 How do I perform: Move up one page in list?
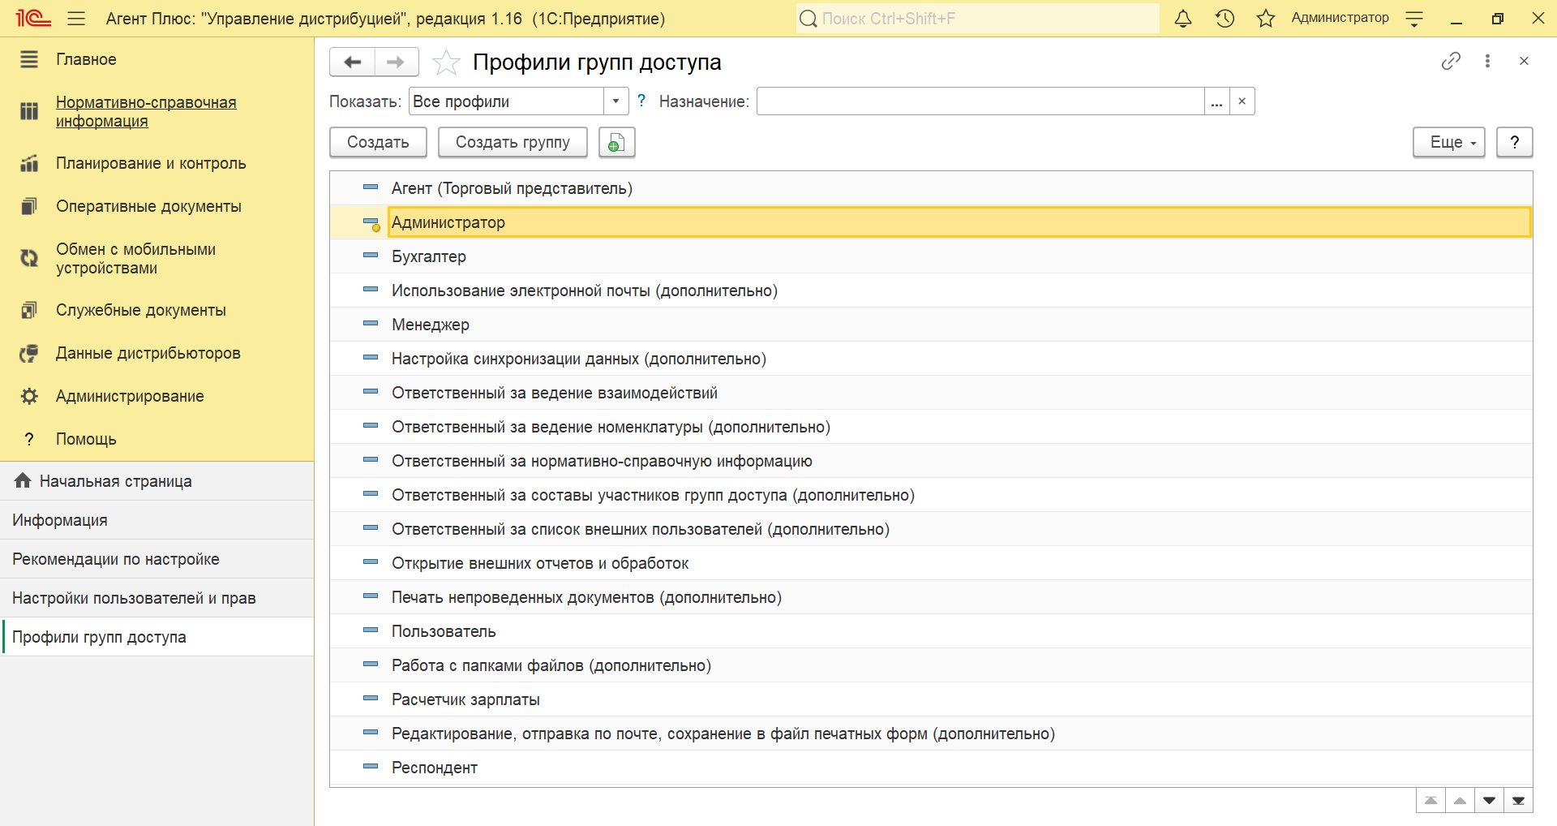1460,801
